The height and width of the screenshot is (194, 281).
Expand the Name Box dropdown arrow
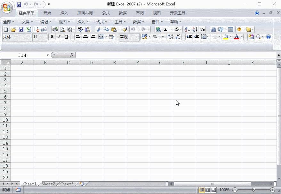pos(48,55)
